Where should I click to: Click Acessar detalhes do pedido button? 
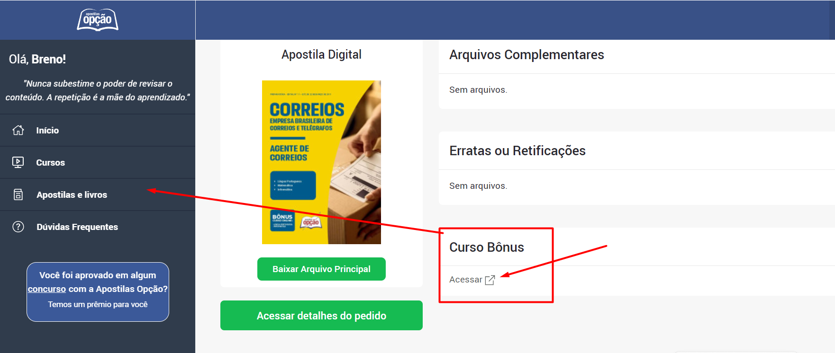[321, 316]
